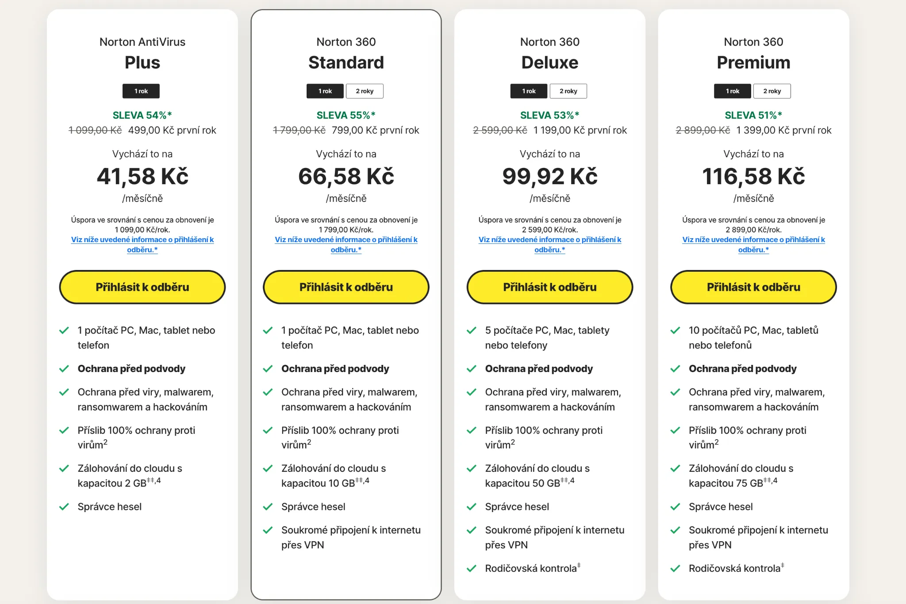This screenshot has height=604, width=906.
Task: Open subscription info link in Premium column
Action: pos(753,244)
